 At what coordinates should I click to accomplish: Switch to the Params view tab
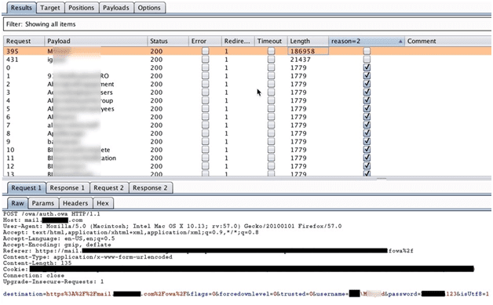tap(43, 203)
